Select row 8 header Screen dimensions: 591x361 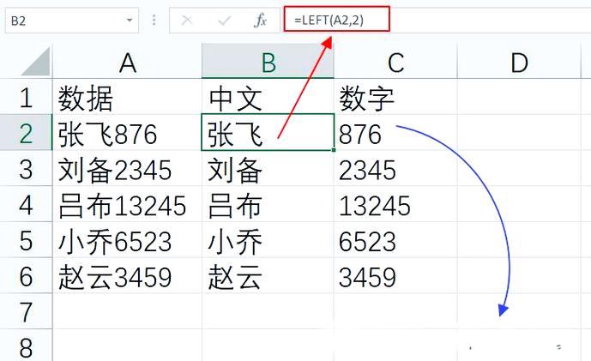coord(26,346)
